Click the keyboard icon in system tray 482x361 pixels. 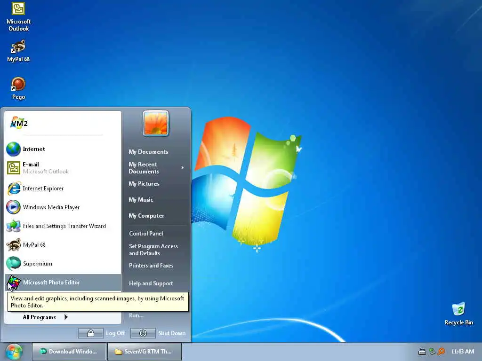click(x=422, y=352)
